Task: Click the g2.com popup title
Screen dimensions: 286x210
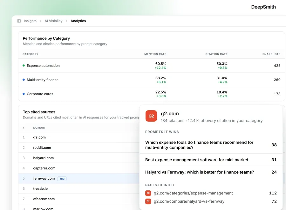Action: pyautogui.click(x=170, y=114)
